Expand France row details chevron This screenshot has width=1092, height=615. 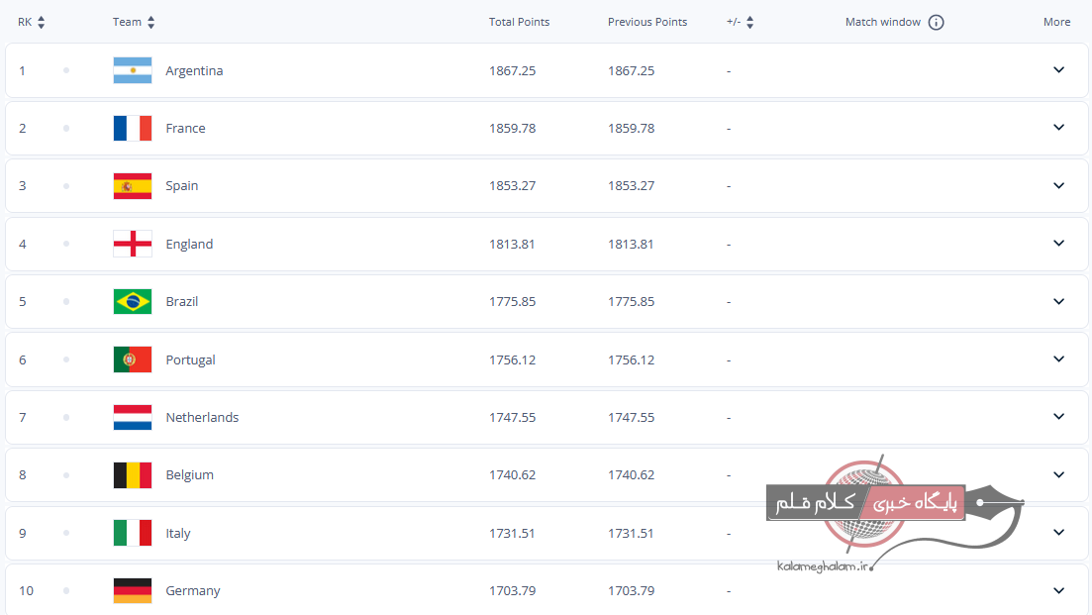coord(1058,128)
